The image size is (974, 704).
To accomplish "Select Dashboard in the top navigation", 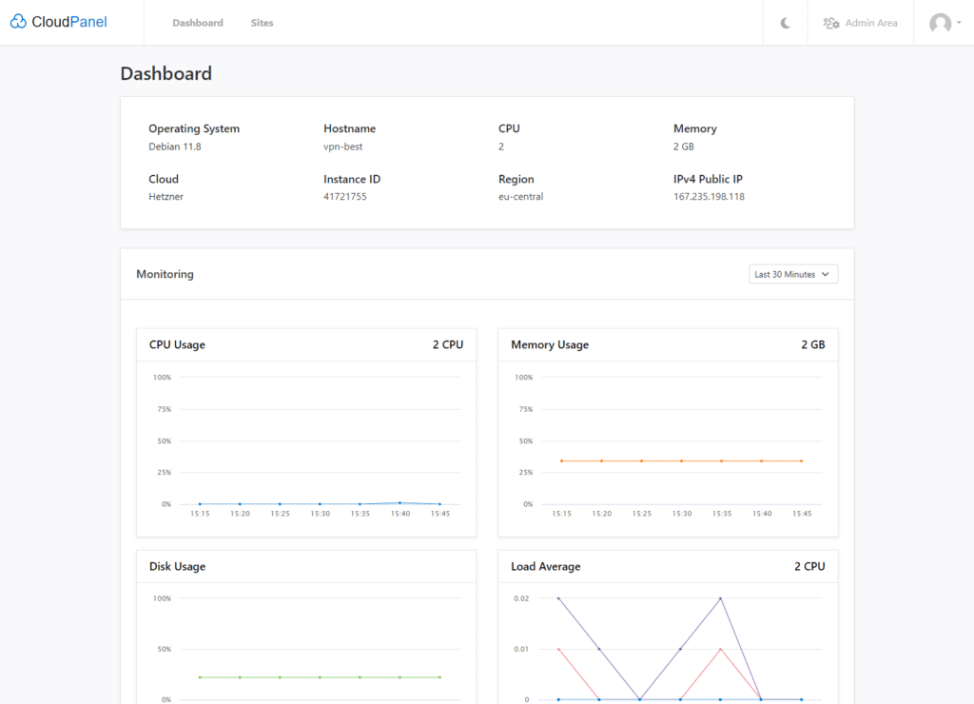I will point(197,22).
